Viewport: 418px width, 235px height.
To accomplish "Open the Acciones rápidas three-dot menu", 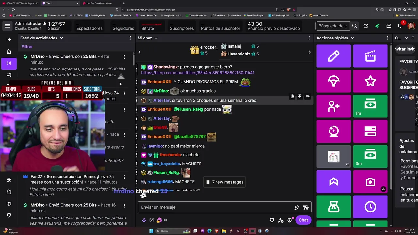I will pyautogui.click(x=388, y=38).
